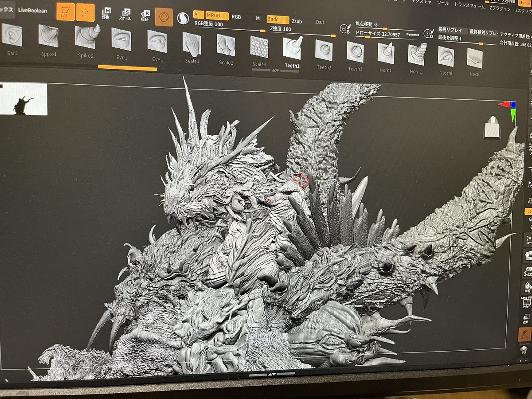
Task: Toggle the Transparency (透明) icon
Action: (x=527, y=319)
